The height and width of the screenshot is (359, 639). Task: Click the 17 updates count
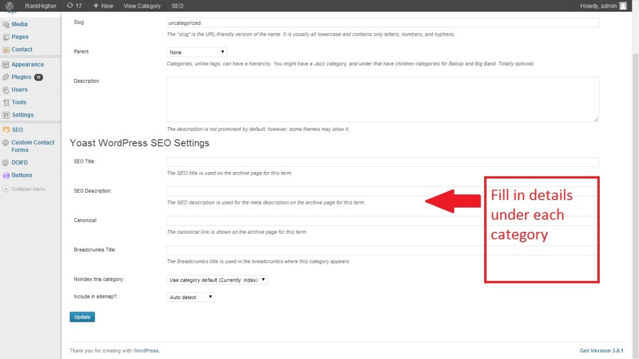point(79,6)
